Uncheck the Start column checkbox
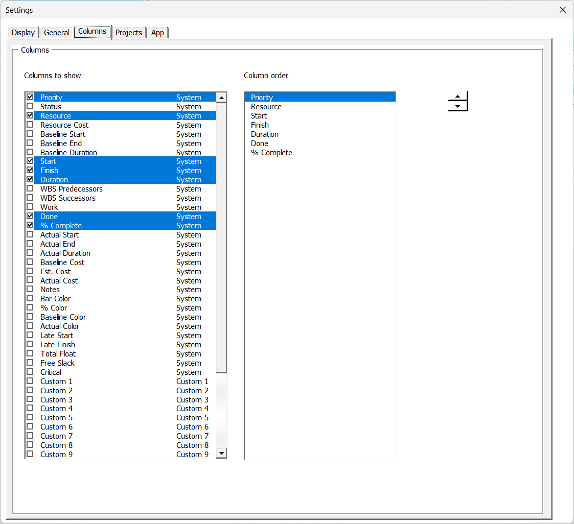Viewport: 574px width, 524px height. click(x=30, y=161)
